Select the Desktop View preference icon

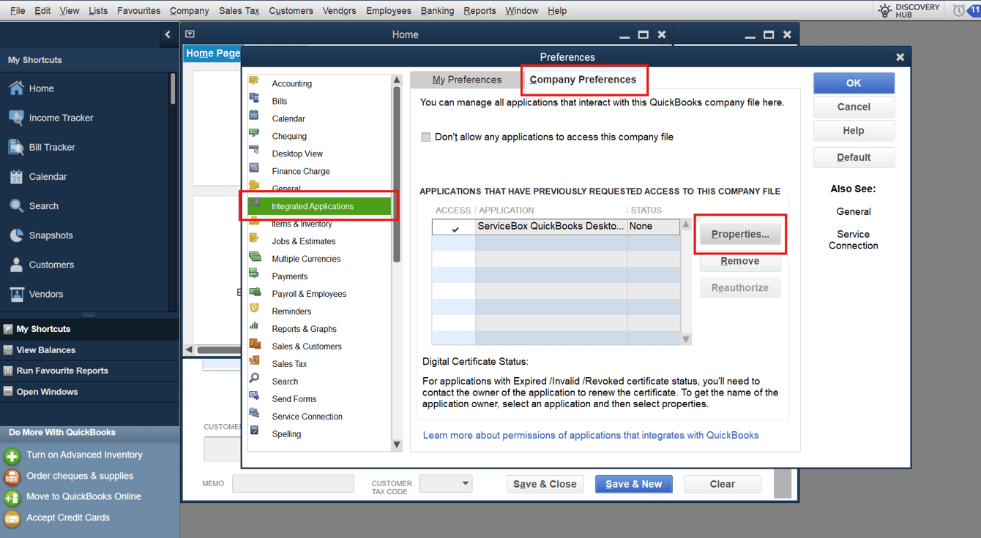coord(254,151)
